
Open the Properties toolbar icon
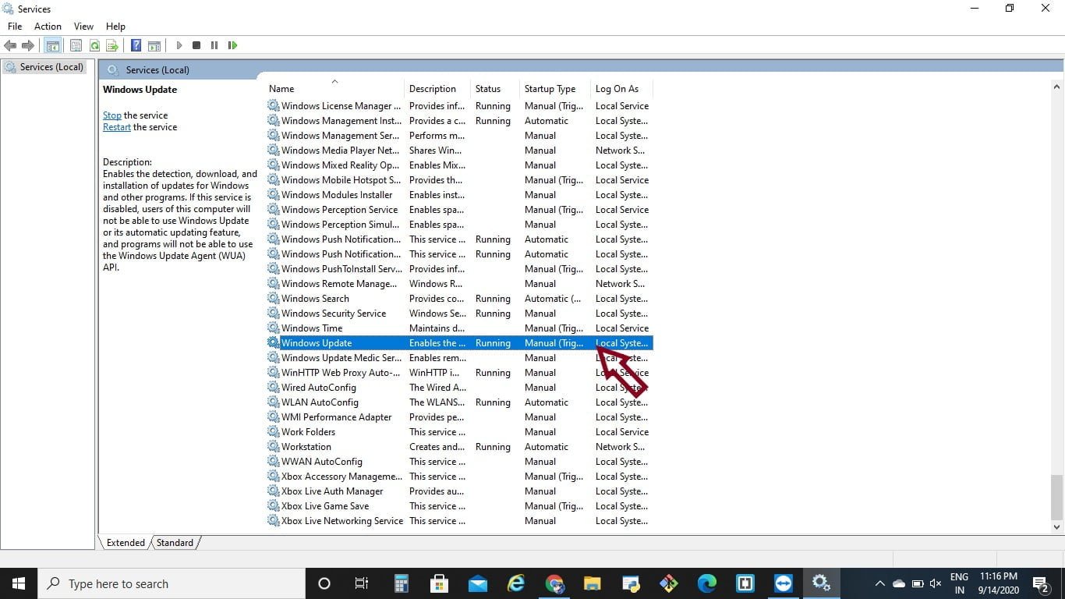coord(76,45)
